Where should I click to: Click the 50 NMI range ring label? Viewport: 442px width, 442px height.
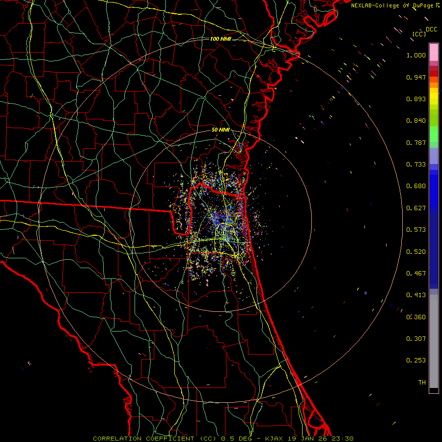(x=221, y=130)
